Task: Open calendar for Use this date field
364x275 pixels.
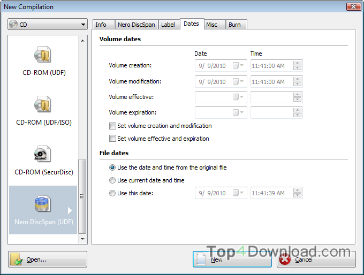Action: [238, 193]
